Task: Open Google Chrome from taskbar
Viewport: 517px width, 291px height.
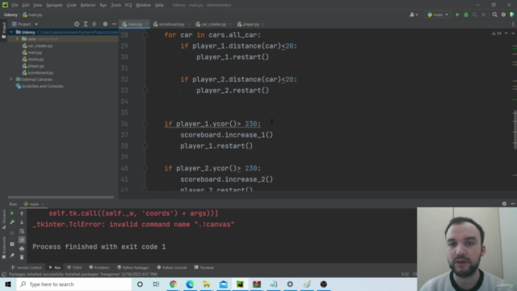Action: pyautogui.click(x=173, y=284)
